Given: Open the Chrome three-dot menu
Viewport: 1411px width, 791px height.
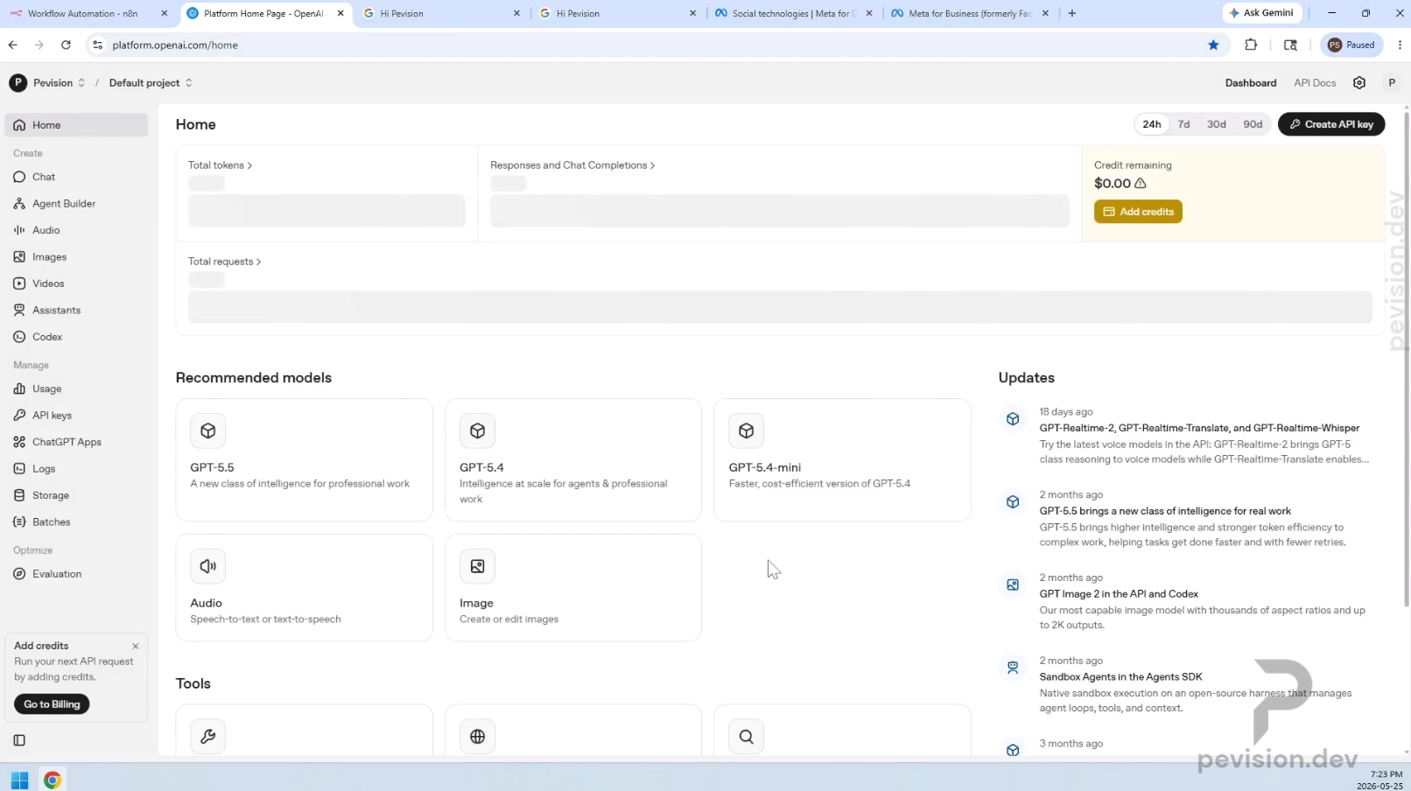Looking at the screenshot, I should [x=1399, y=45].
